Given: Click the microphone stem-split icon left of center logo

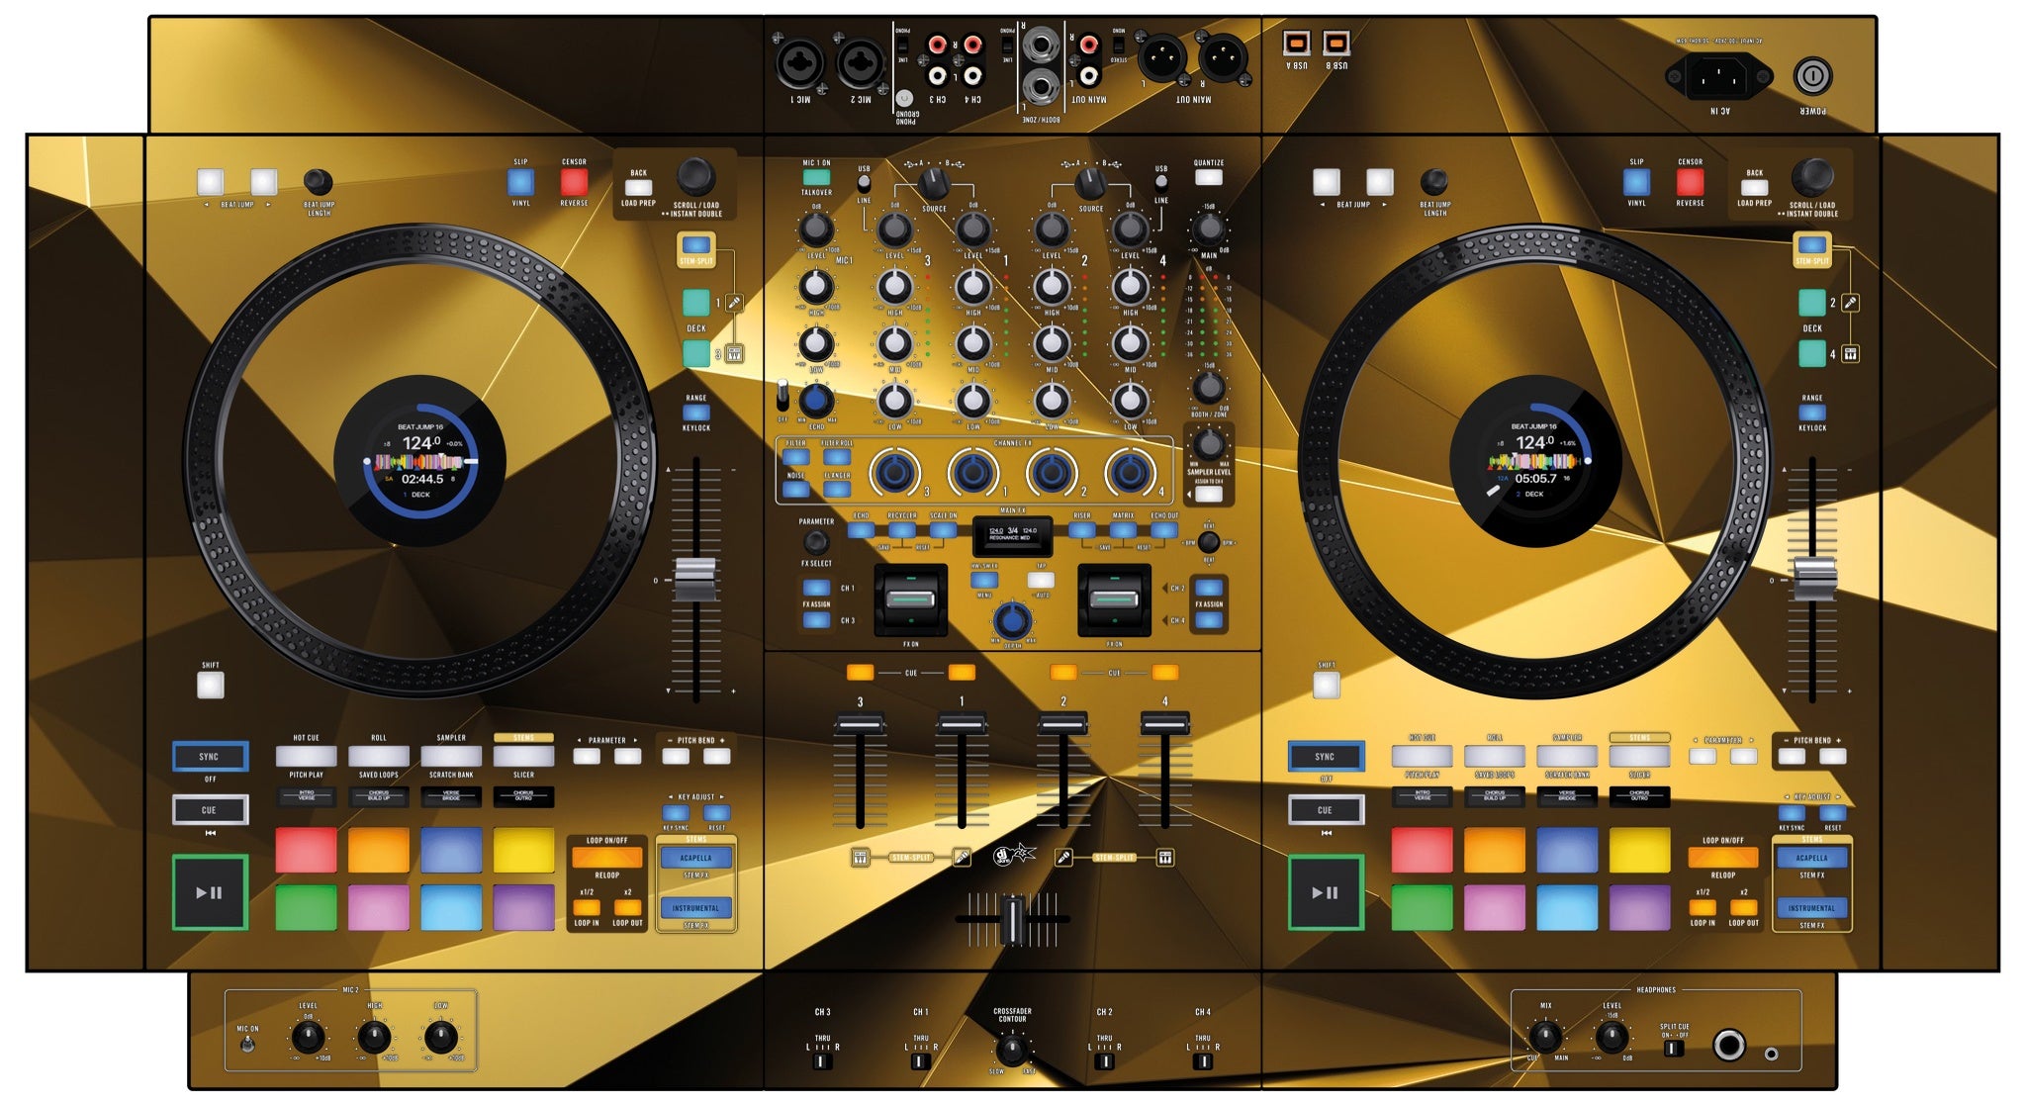Looking at the screenshot, I should pyautogui.click(x=962, y=858).
